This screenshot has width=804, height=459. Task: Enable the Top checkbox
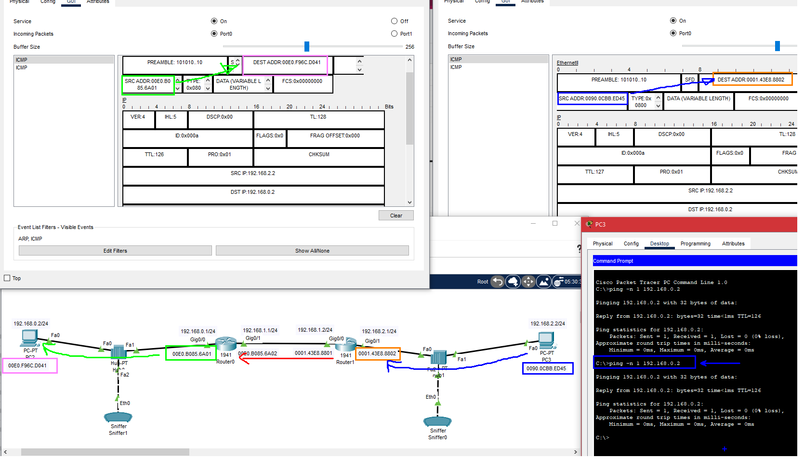(7, 278)
